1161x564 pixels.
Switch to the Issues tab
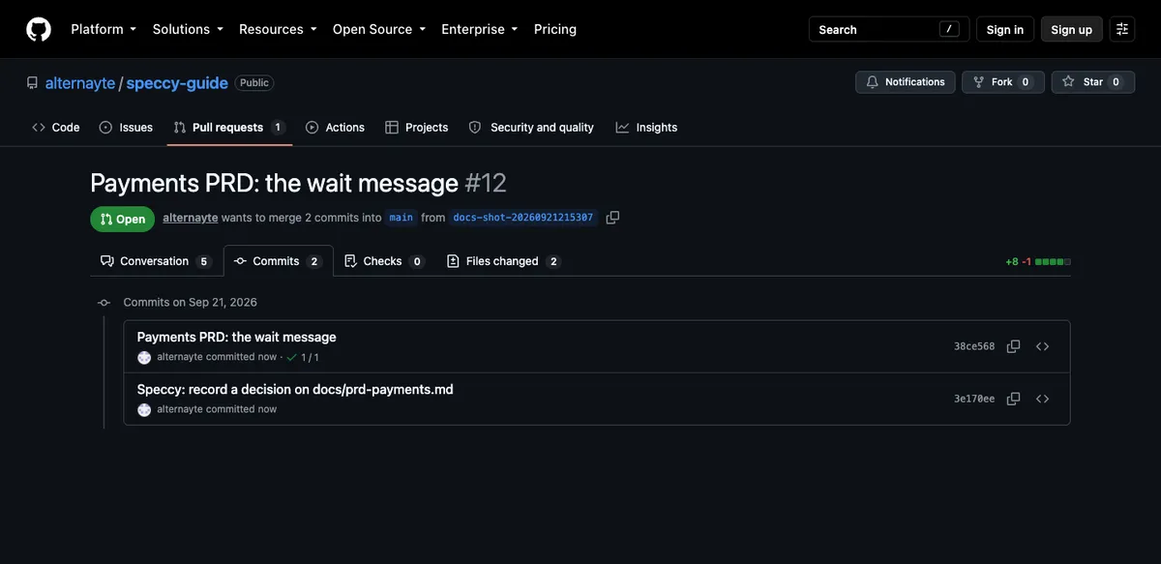[x=126, y=127]
